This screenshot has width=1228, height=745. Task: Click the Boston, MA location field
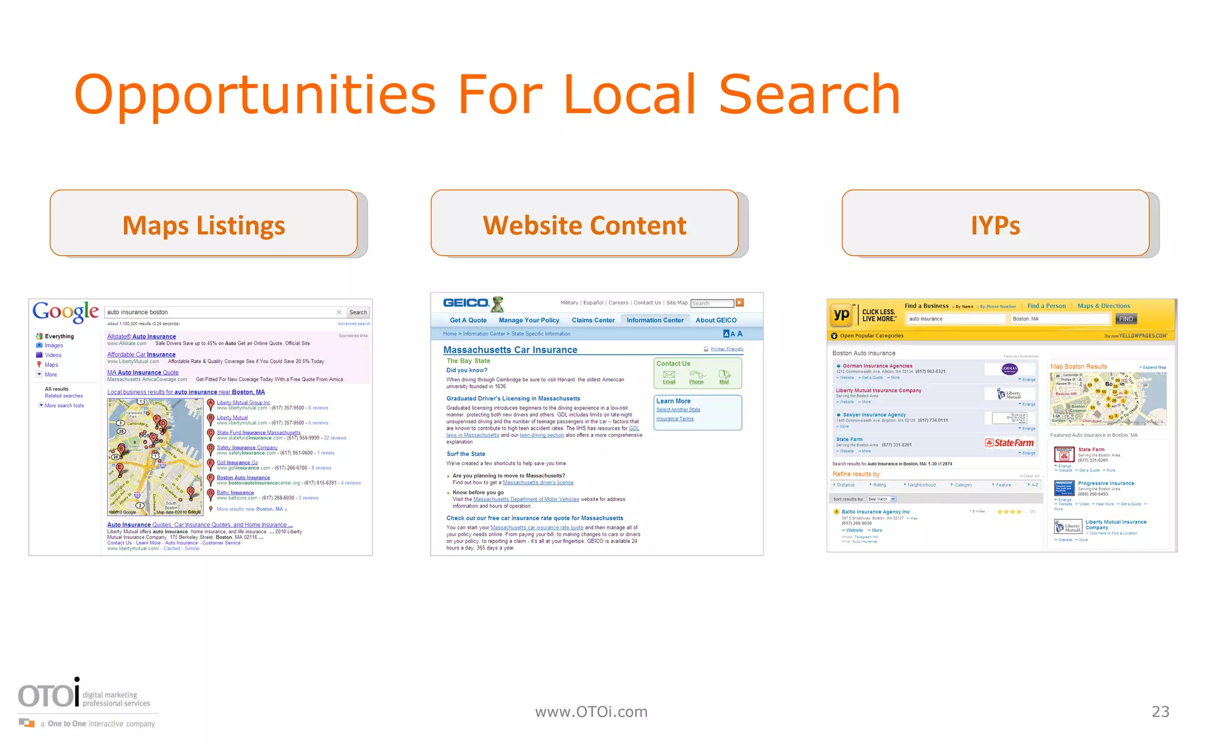[x=1061, y=319]
